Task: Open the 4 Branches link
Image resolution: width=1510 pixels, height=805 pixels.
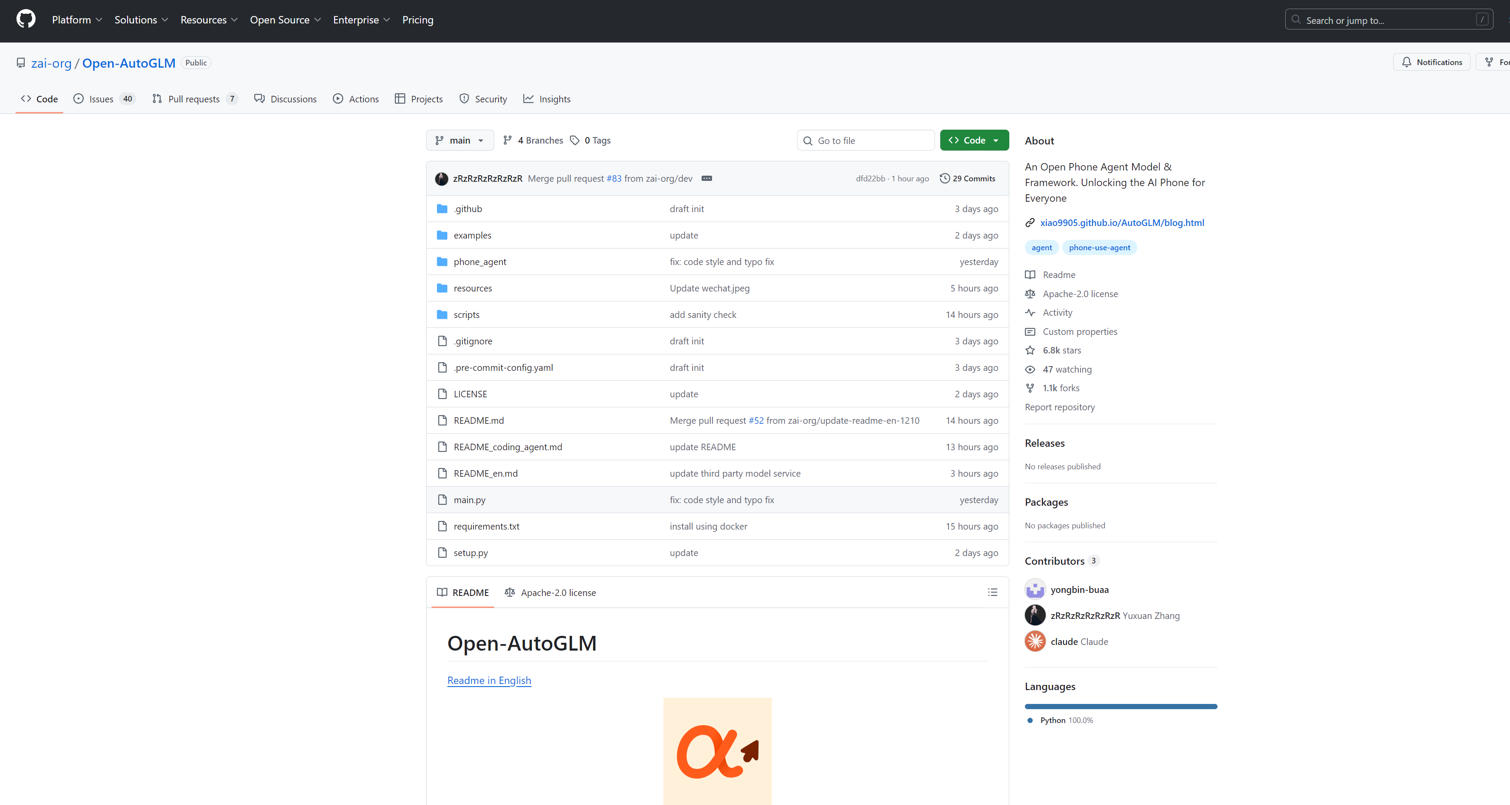Action: 533,140
